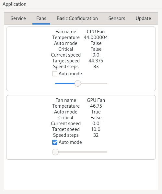
Task: Switch to the Update tab
Action: pos(143,18)
